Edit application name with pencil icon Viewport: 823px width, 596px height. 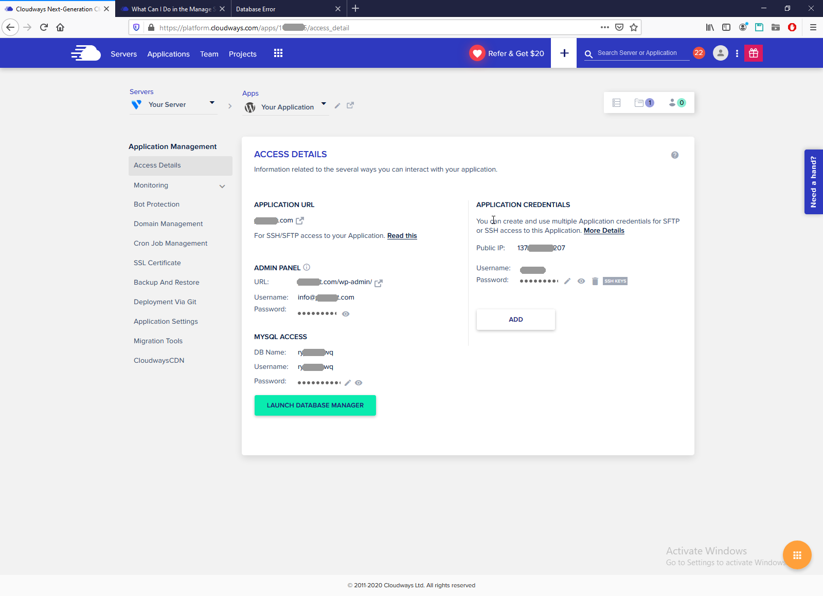[337, 105]
